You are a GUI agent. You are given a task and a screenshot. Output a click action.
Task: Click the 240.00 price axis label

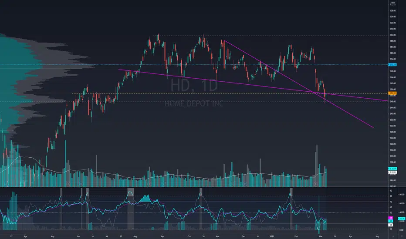point(392,114)
